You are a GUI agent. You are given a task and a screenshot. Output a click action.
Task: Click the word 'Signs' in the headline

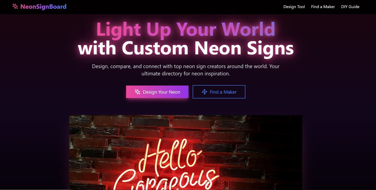(270, 49)
